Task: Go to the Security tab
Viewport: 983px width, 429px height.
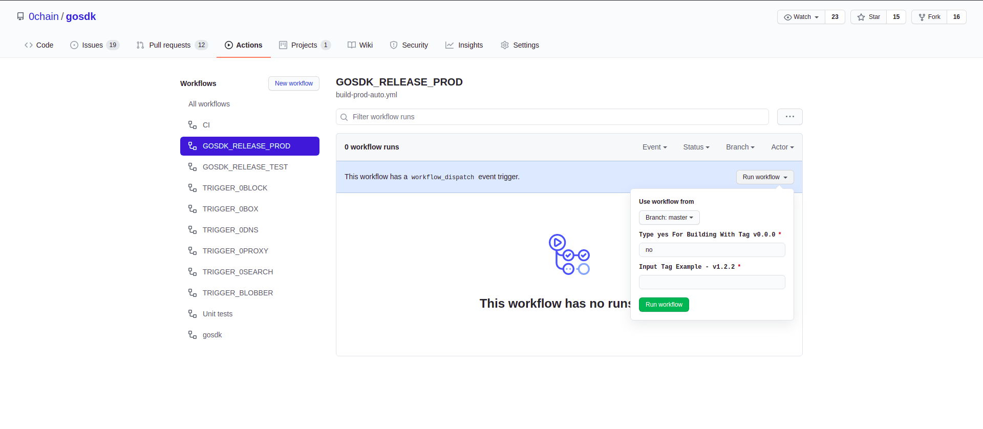Action: point(409,45)
